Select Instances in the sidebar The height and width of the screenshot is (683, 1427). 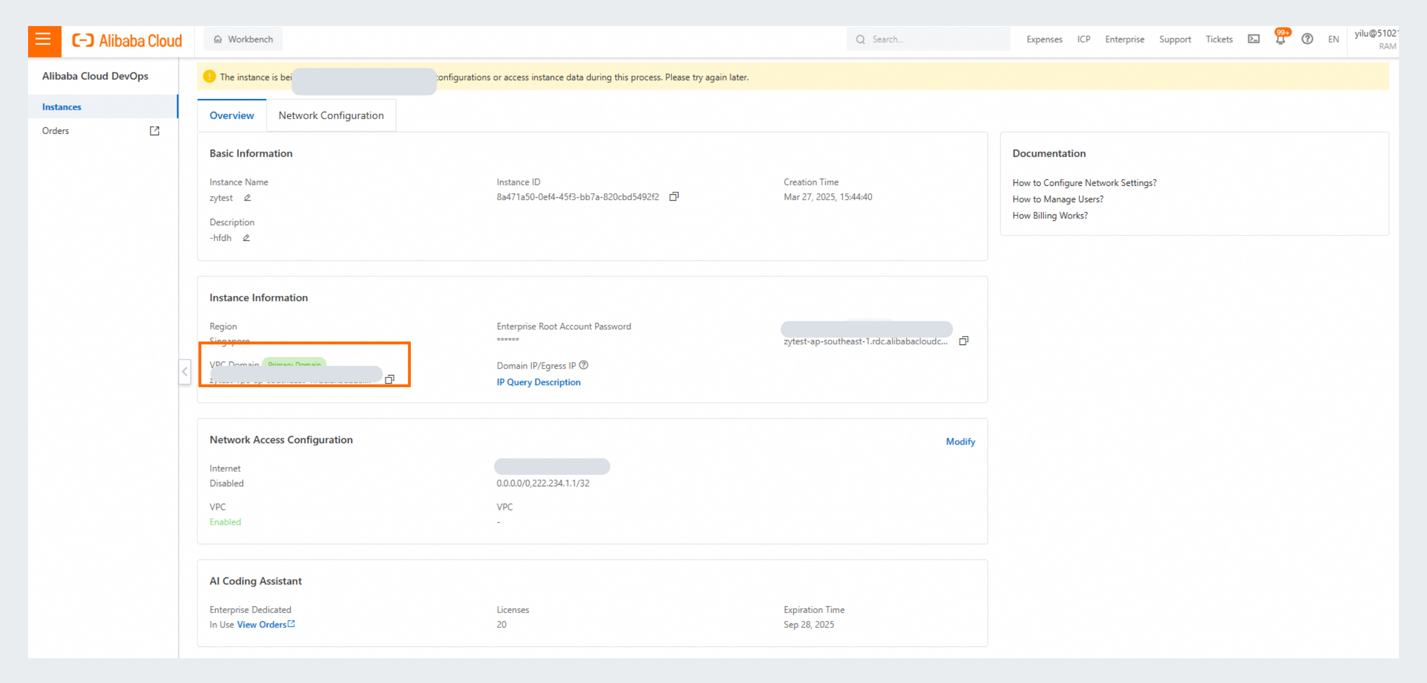pos(103,107)
